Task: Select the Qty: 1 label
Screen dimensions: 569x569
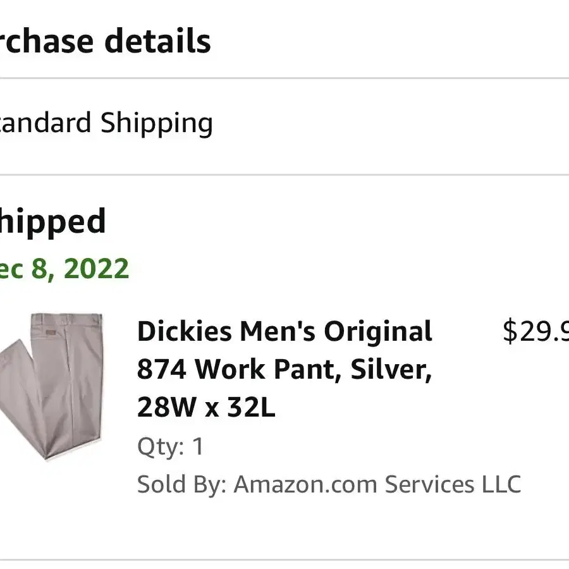Action: (x=171, y=446)
